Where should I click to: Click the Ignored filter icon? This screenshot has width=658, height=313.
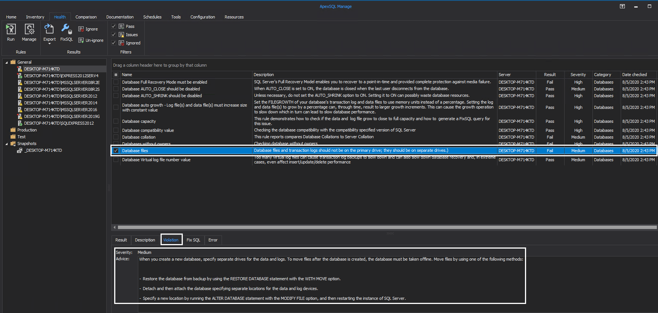coord(121,43)
